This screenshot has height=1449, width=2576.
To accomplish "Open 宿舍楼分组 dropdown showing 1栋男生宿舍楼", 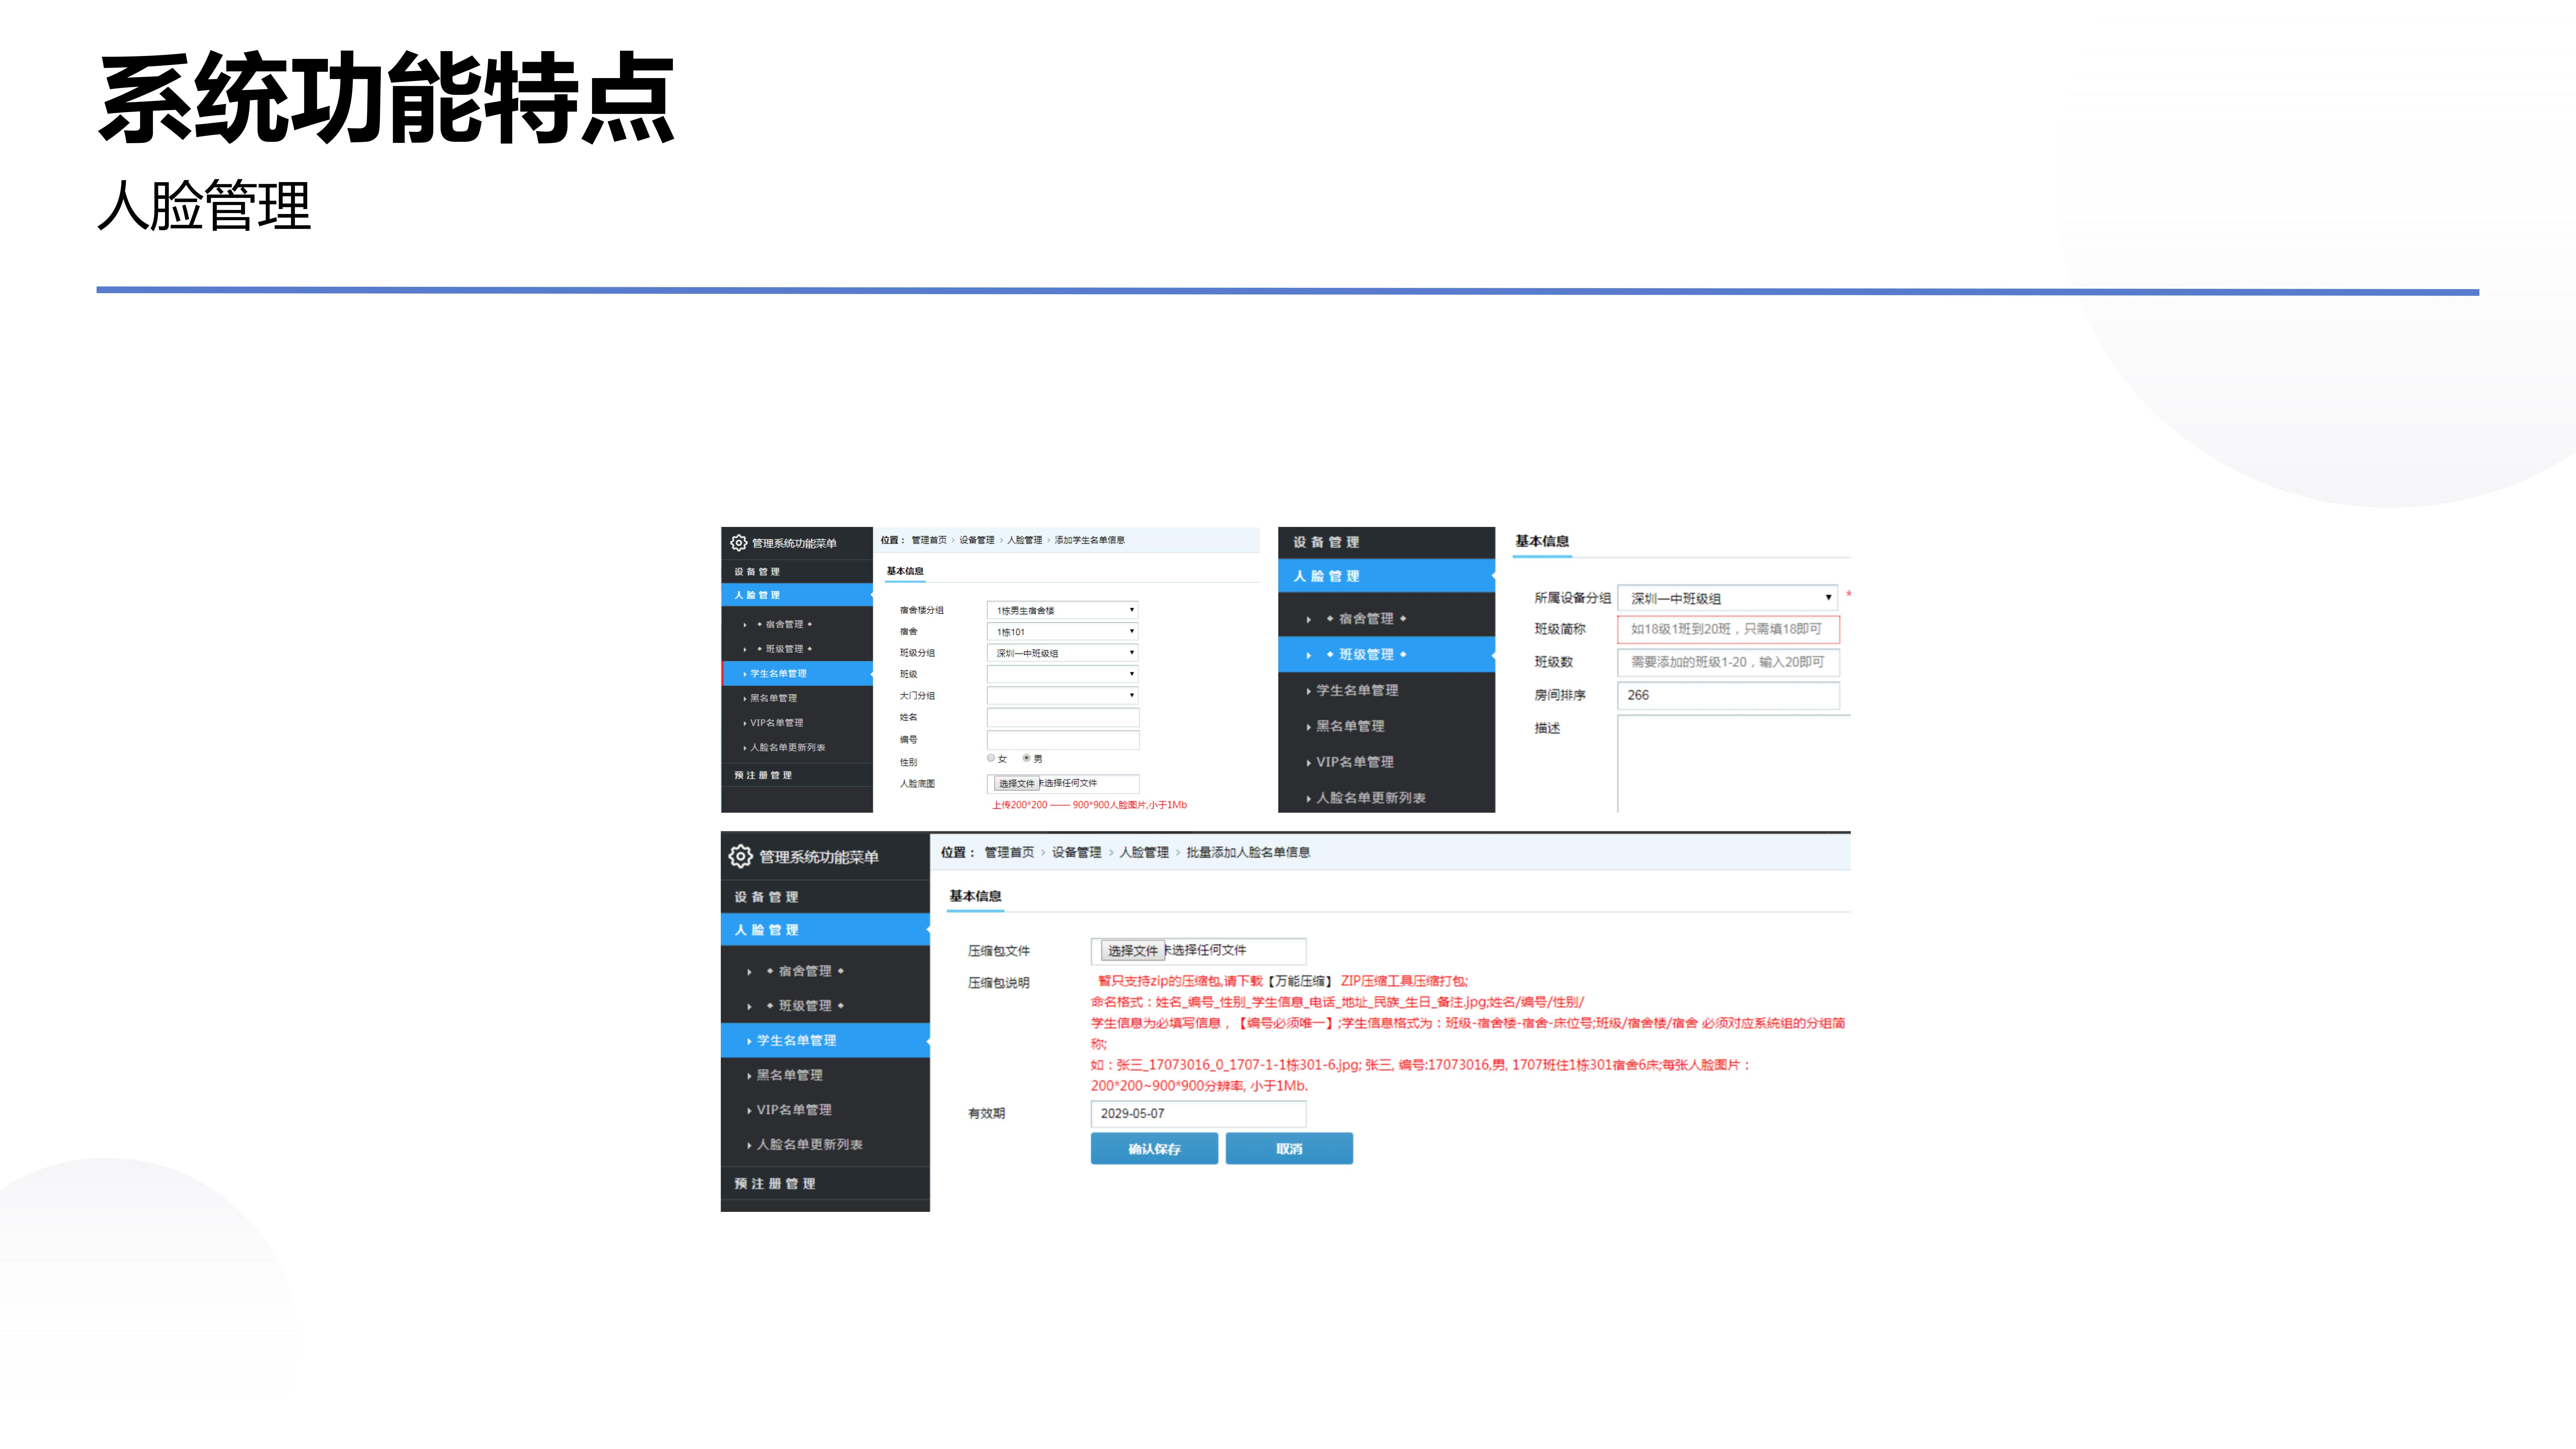I will coord(1062,610).
